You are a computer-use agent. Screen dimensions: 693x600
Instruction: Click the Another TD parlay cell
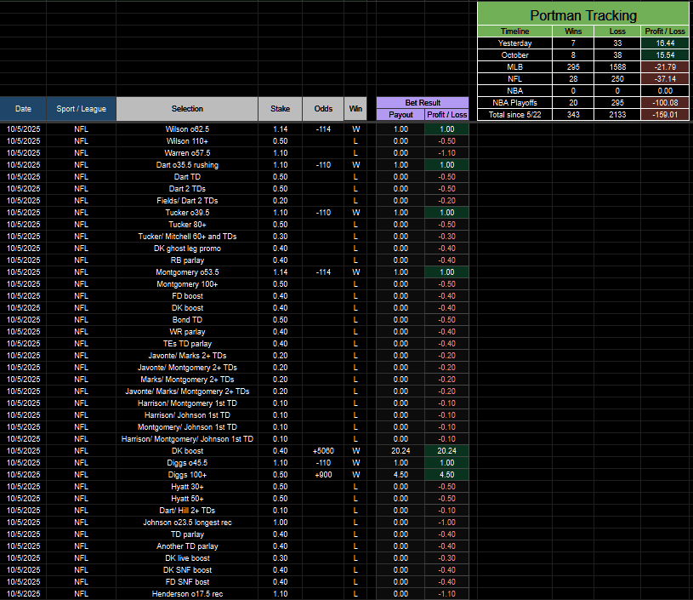click(187, 546)
